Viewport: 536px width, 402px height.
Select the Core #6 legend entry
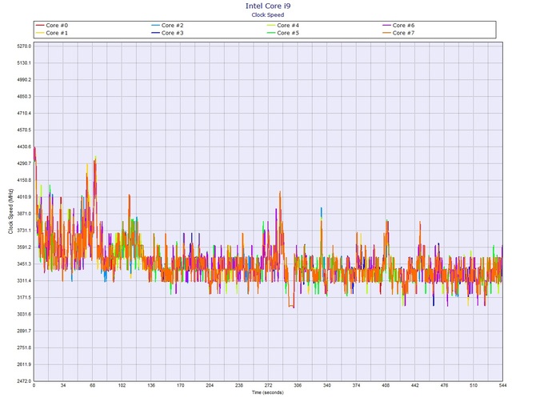pos(398,26)
